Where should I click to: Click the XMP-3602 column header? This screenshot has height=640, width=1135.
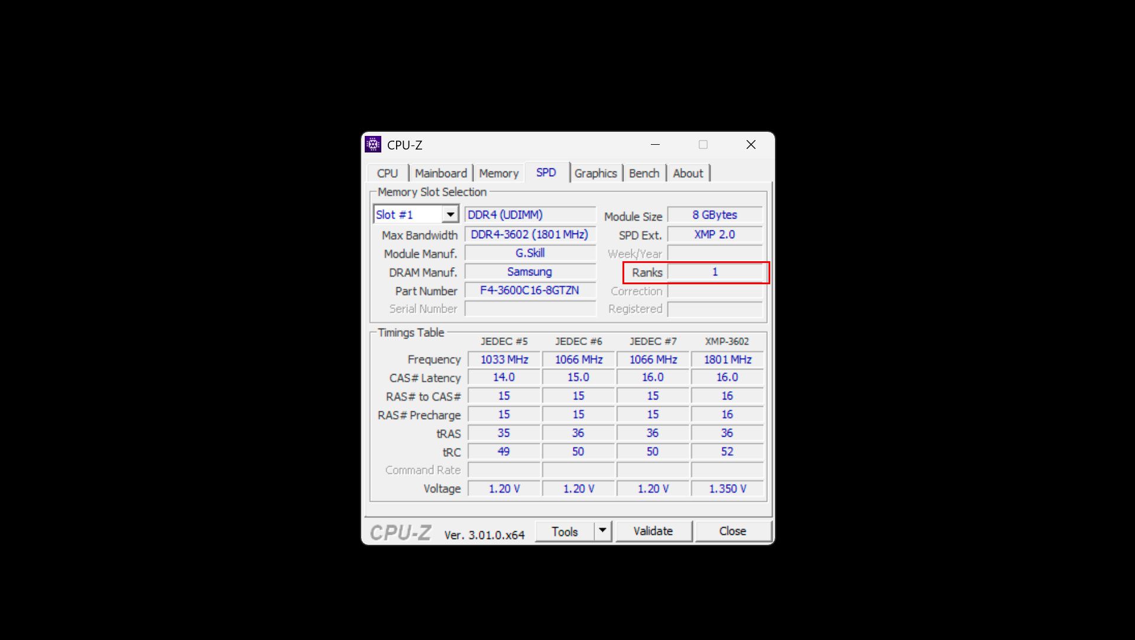[727, 341]
